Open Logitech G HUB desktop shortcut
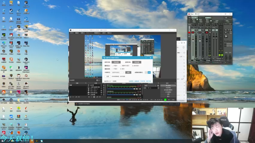Image resolution: width=255 pixels, height=143 pixels. point(26,61)
